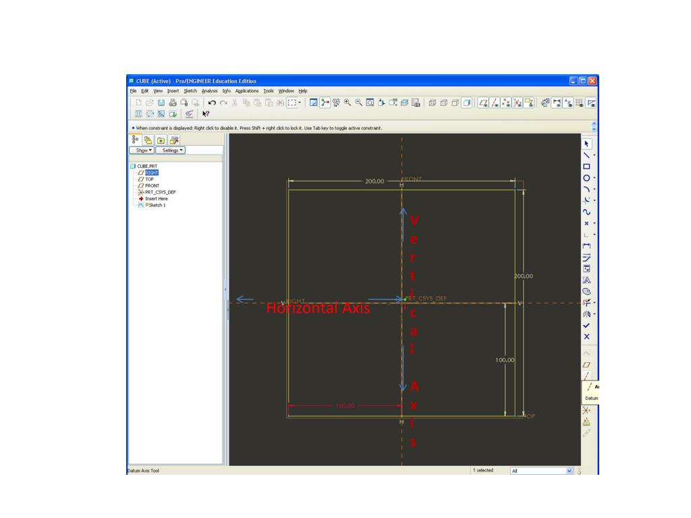Open the Tools menu
This screenshot has height=518, width=691.
pos(269,91)
